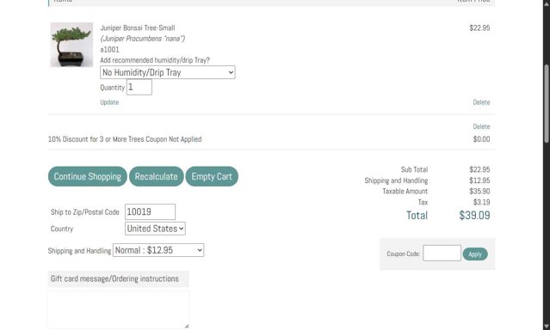Select the Juniper Procumbens "nana" text
550x330 pixels.
coord(142,39)
